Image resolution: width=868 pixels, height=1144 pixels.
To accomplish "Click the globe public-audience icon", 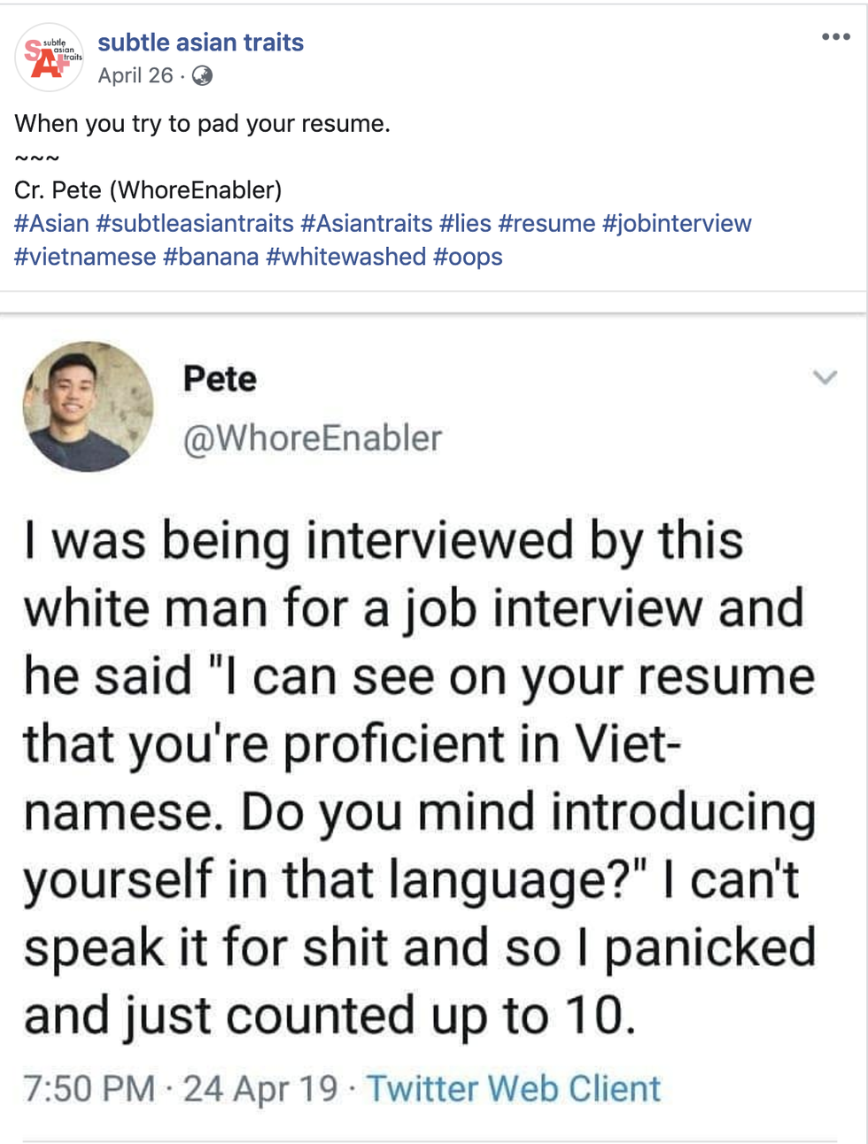I will coord(202,76).
